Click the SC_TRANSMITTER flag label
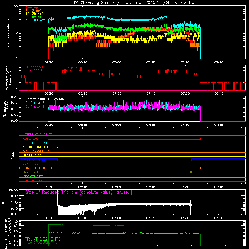The height and width of the screenshot is (249, 249). [x=36, y=151]
